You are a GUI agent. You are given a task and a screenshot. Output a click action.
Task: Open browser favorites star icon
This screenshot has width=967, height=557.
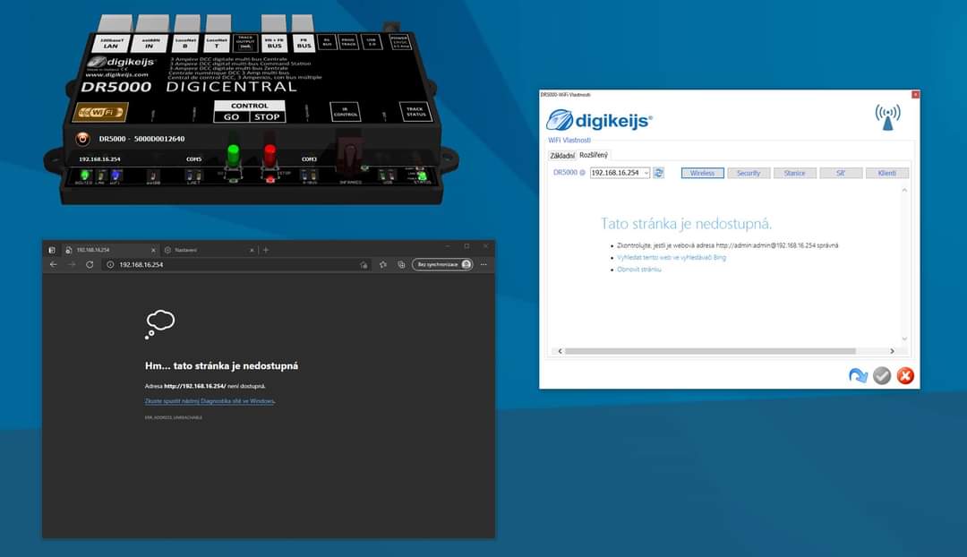point(383,264)
